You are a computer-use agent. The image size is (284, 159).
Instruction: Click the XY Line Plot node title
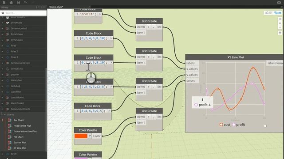(x=236, y=57)
